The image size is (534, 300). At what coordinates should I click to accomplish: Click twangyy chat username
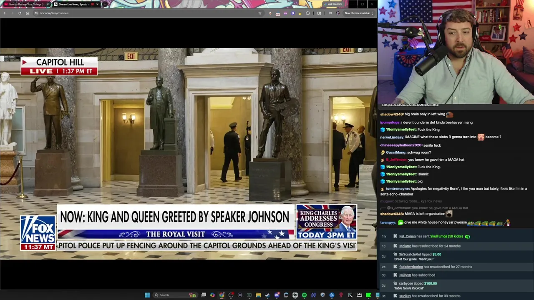[x=388, y=222]
